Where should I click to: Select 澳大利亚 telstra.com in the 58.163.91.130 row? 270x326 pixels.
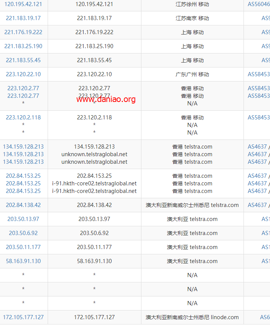(192, 261)
